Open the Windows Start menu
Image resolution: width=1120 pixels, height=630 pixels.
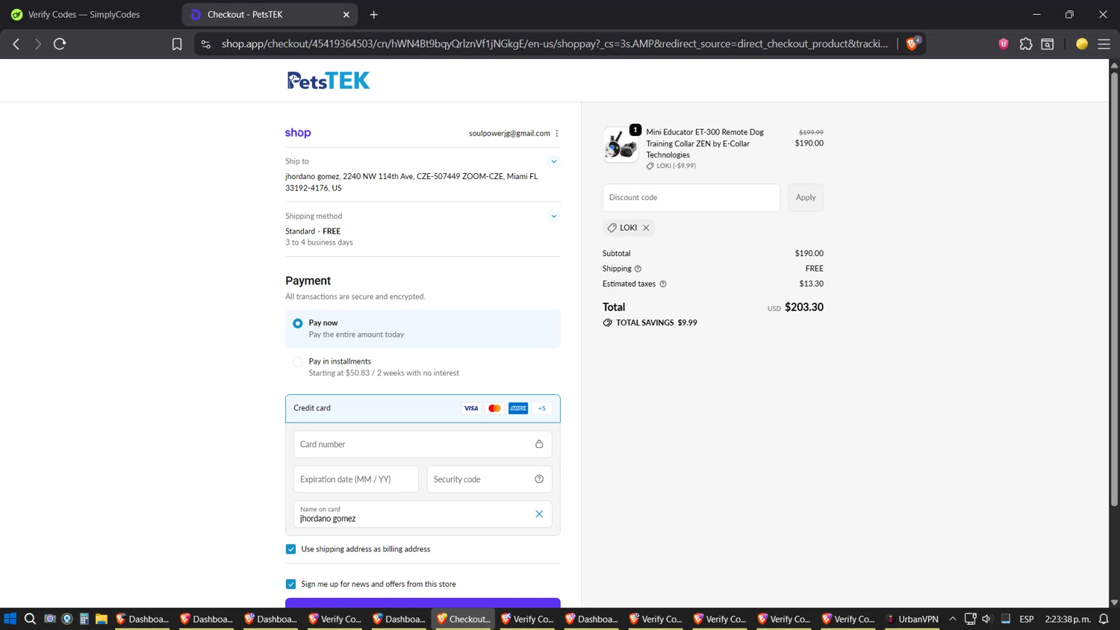(10, 619)
